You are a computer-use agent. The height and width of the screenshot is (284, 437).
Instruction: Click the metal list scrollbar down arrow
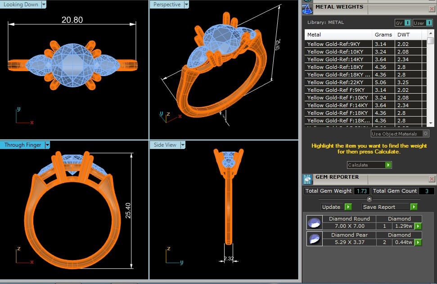coord(430,123)
